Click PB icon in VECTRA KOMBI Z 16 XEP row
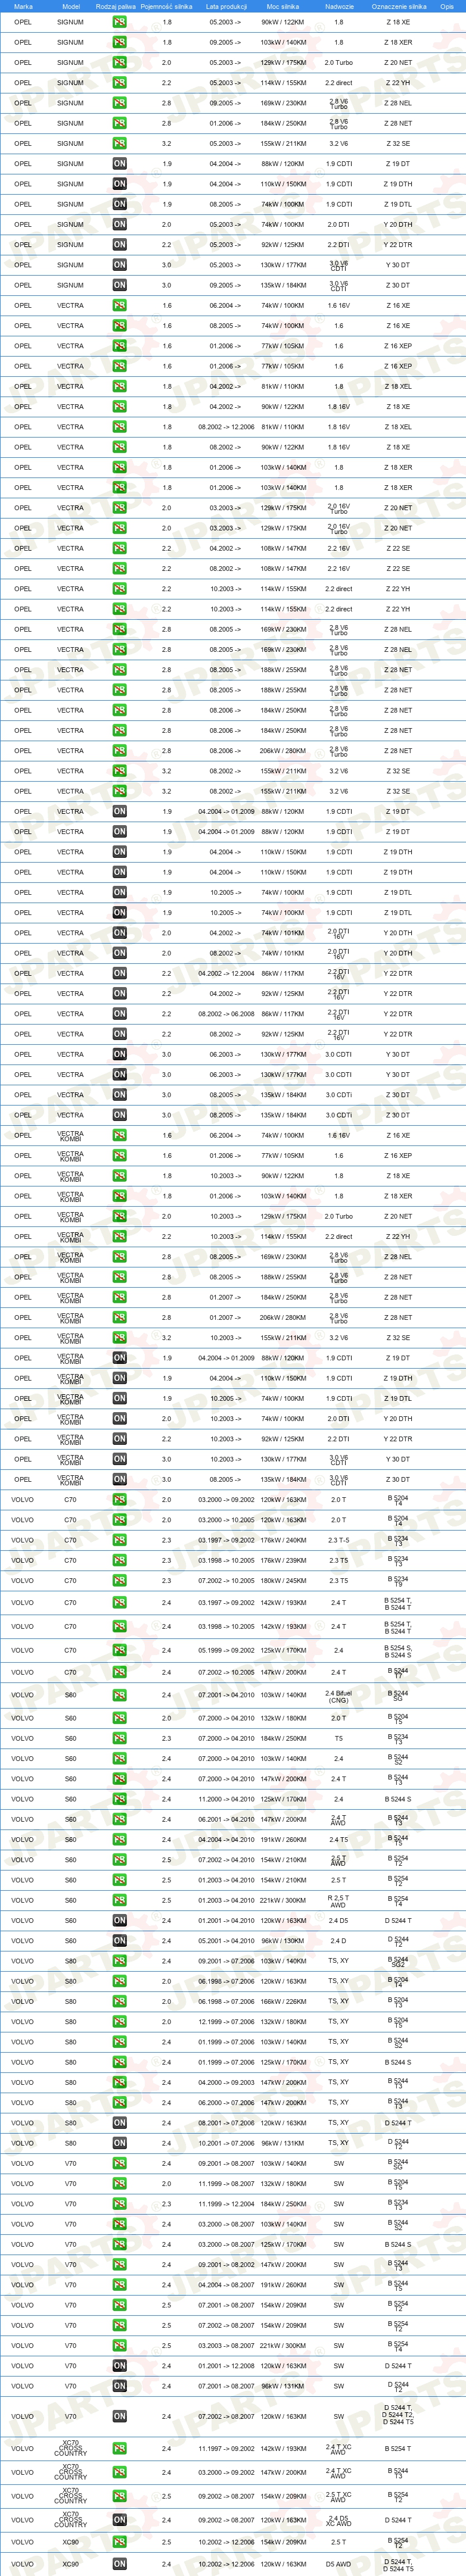Image resolution: width=466 pixels, height=2576 pixels. point(119,1155)
